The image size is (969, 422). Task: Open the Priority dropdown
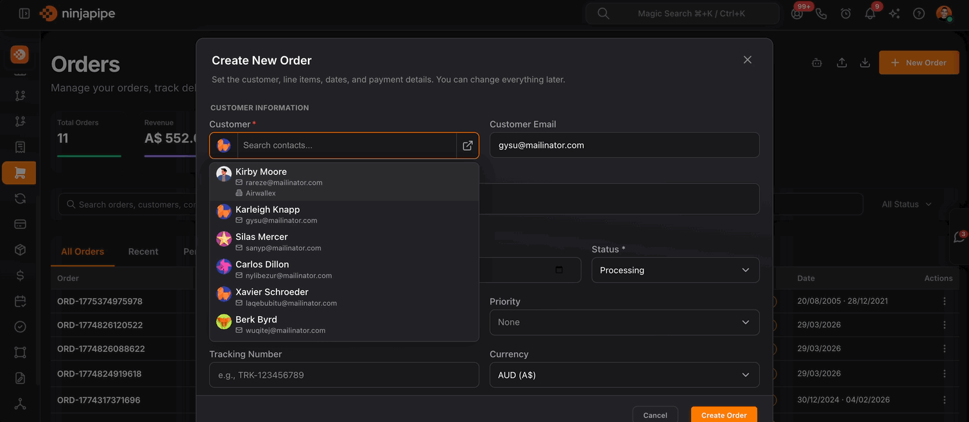(x=624, y=323)
